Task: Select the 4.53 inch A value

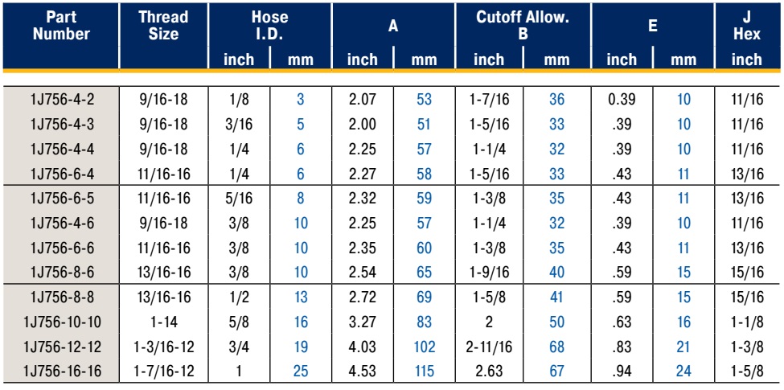Action: tap(363, 372)
